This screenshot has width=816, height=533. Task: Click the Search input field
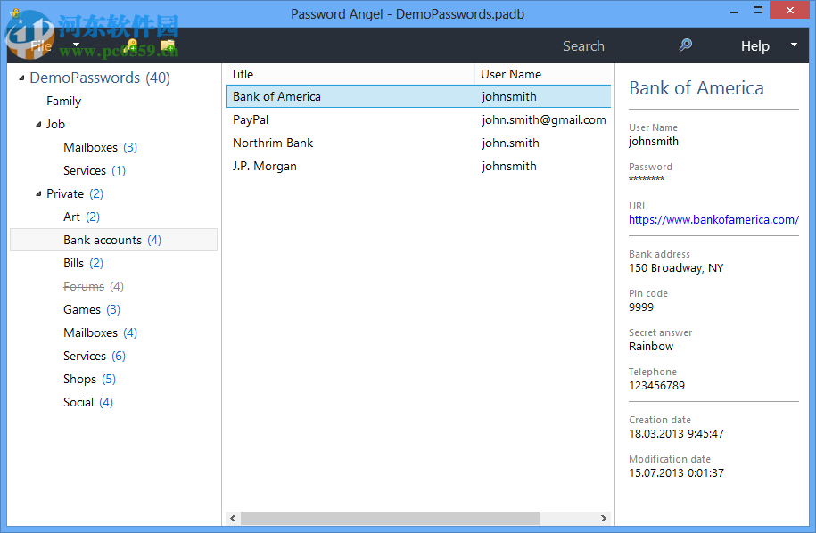[584, 45]
